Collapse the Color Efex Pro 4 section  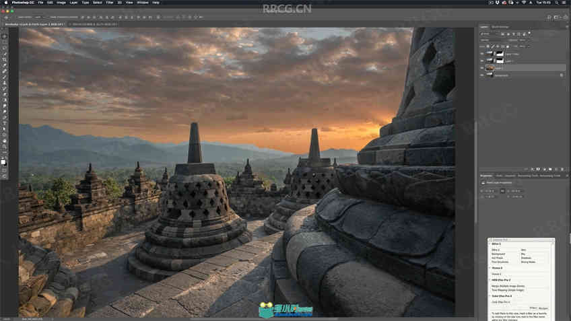pyautogui.click(x=490, y=296)
